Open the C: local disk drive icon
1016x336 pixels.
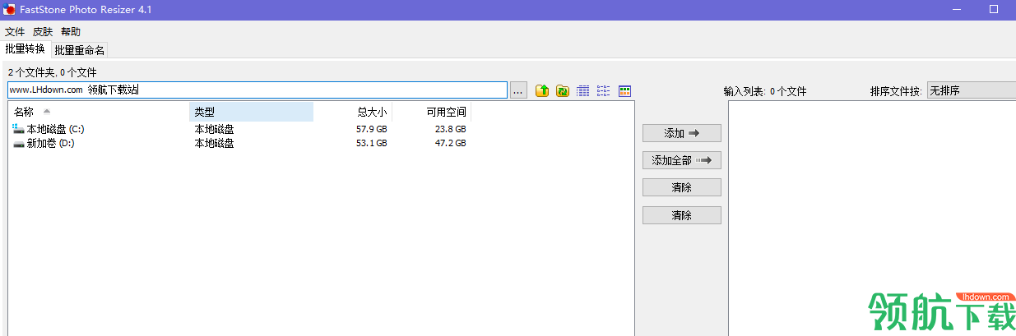[x=19, y=129]
